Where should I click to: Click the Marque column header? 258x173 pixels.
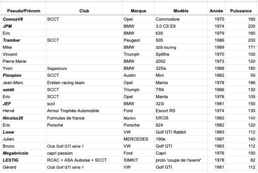[x=138, y=10]
